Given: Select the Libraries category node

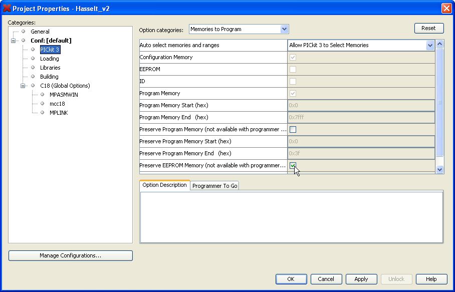Looking at the screenshot, I should click(x=50, y=68).
